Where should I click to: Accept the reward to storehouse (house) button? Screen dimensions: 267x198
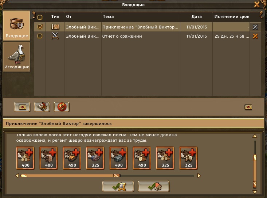click(x=154, y=186)
